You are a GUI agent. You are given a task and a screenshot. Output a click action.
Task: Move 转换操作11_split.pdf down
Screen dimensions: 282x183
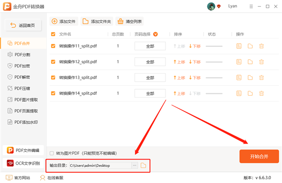coord(195,46)
